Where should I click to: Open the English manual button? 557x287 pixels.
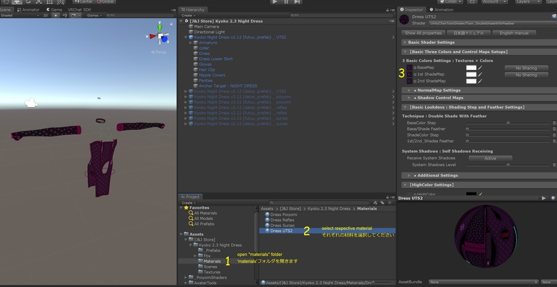[x=514, y=33]
